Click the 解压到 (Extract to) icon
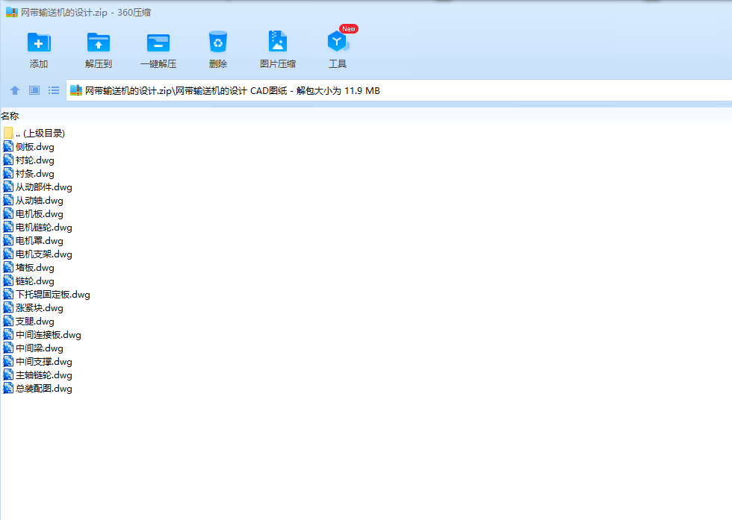Viewport: 732px width, 520px height. (x=99, y=43)
